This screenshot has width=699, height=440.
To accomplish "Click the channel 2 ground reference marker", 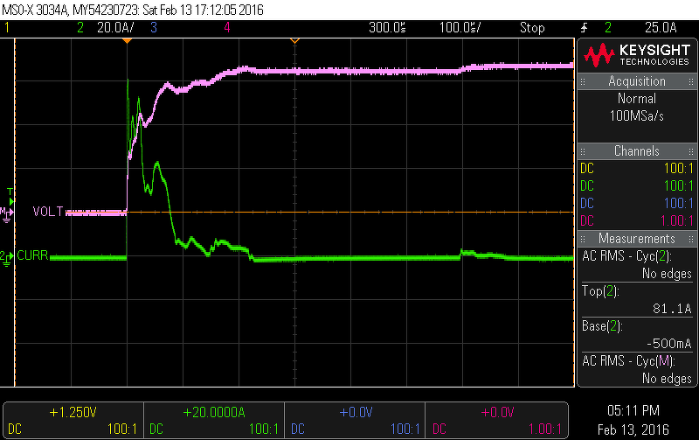I will pos(6,258).
